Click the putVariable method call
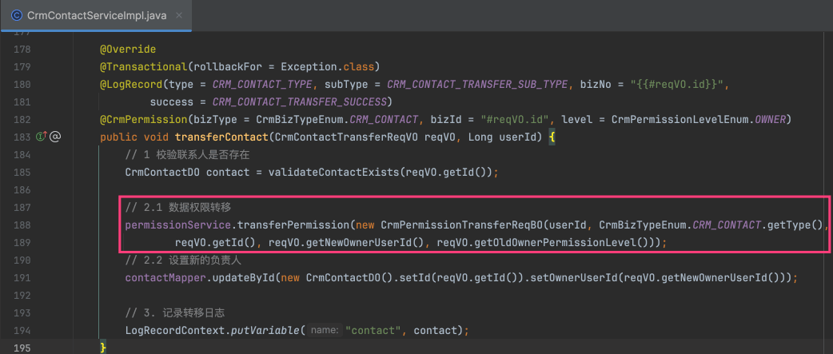833x354 pixels. [x=263, y=330]
